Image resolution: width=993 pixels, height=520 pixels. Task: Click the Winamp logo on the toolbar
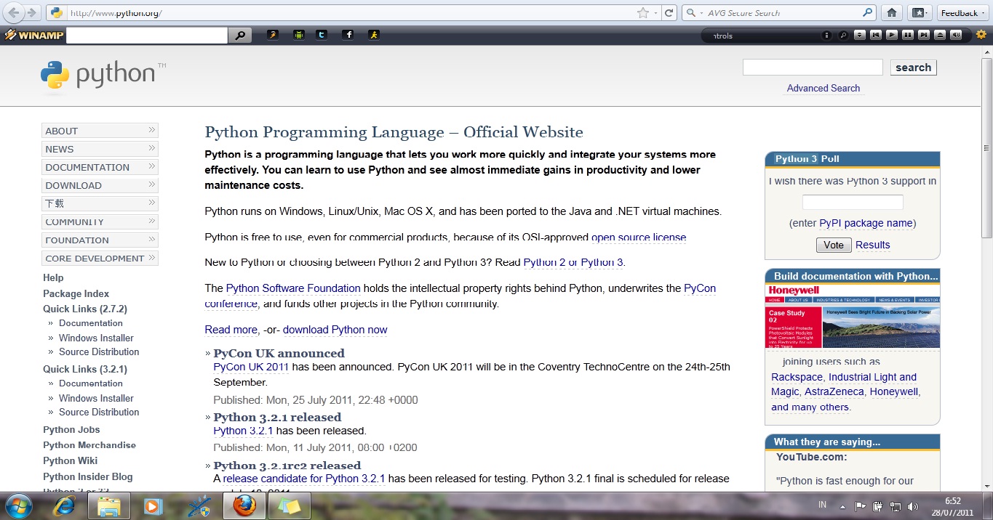(33, 35)
